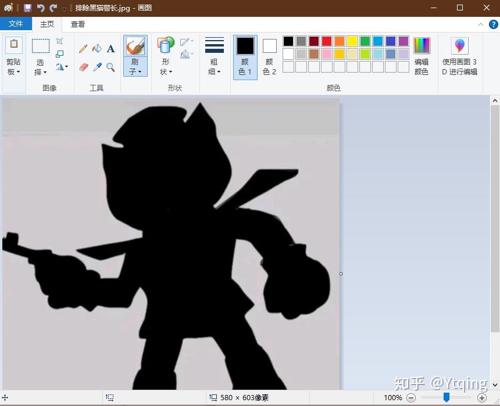The image size is (500, 406).
Task: Pick the red color swatch
Action: tap(327, 41)
